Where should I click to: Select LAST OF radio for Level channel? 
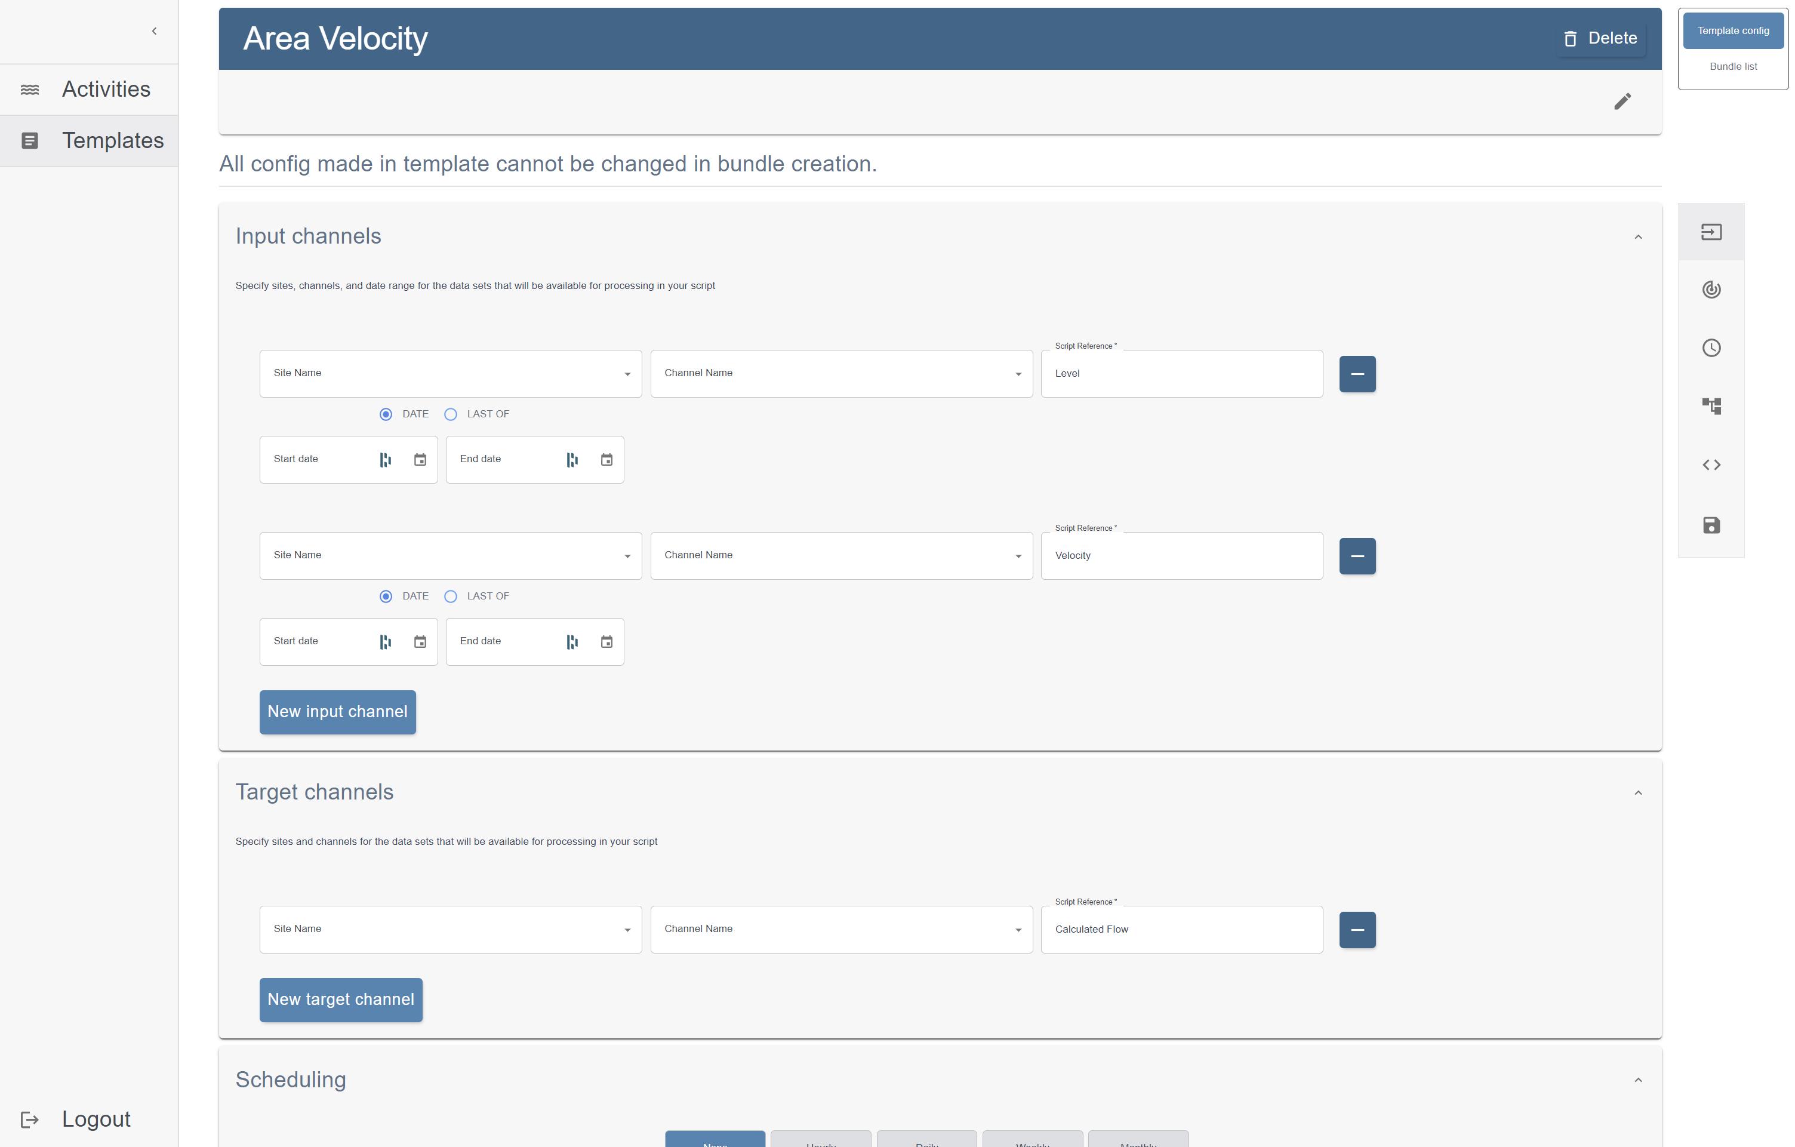pos(450,414)
